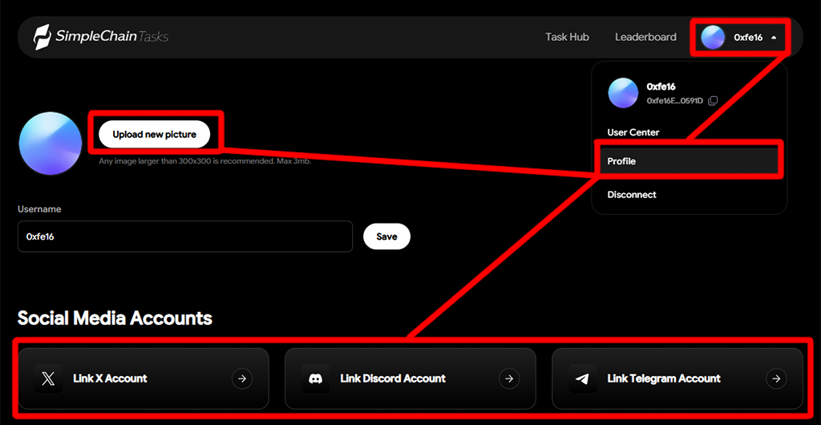Click the Discord logo icon
The height and width of the screenshot is (425, 821).
(315, 378)
